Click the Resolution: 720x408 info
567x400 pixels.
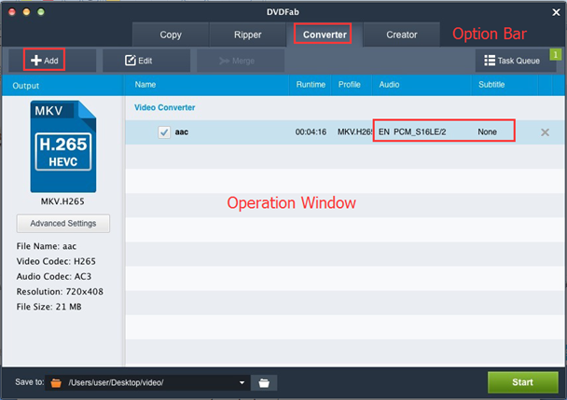click(x=60, y=292)
